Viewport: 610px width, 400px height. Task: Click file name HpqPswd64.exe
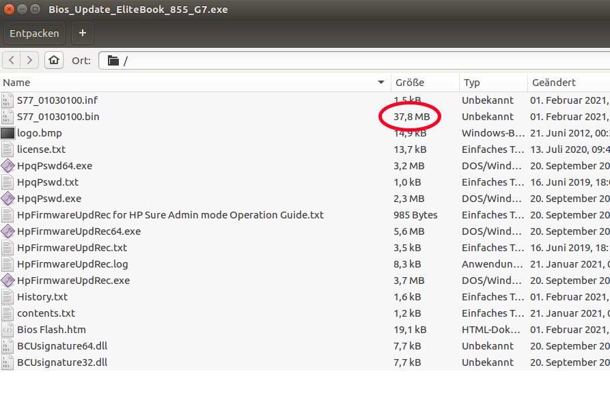pyautogui.click(x=55, y=166)
